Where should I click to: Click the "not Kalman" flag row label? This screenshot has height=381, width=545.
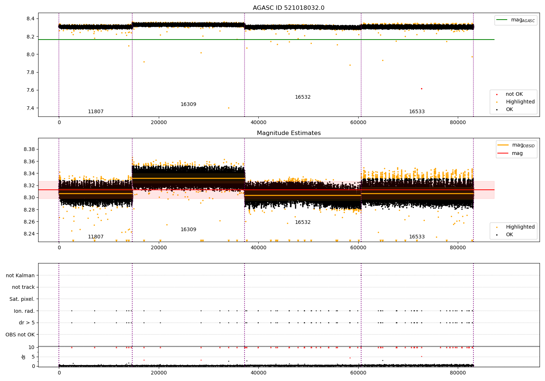click(x=20, y=275)
